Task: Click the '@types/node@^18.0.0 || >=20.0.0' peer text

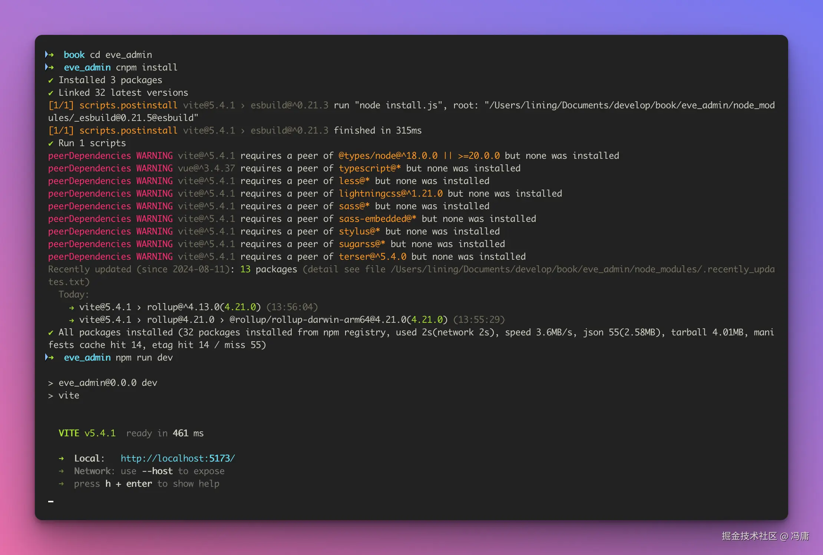Action: tap(419, 155)
